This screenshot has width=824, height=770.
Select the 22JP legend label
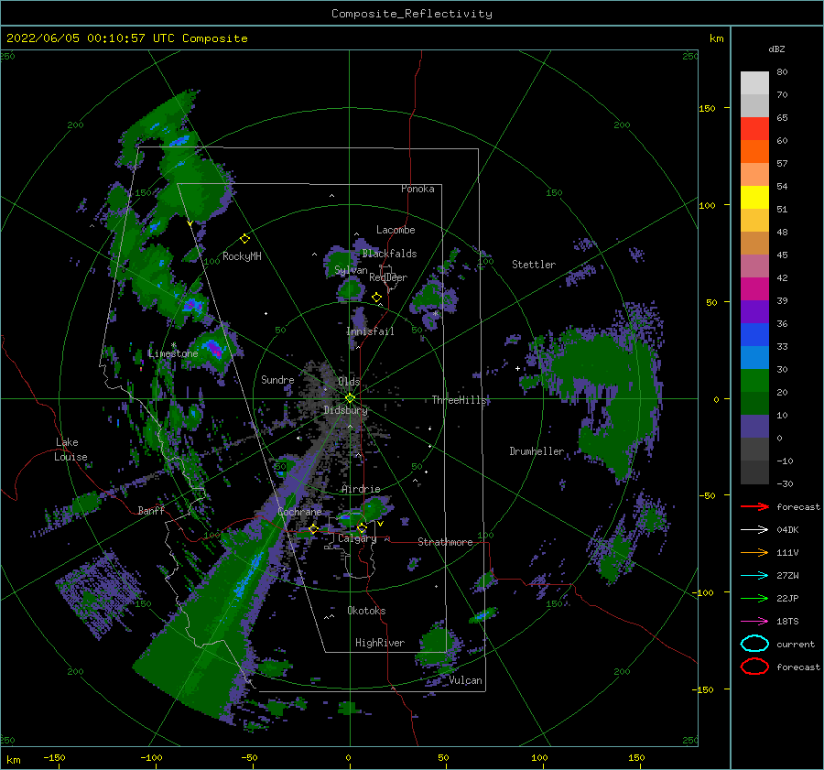tap(787, 598)
